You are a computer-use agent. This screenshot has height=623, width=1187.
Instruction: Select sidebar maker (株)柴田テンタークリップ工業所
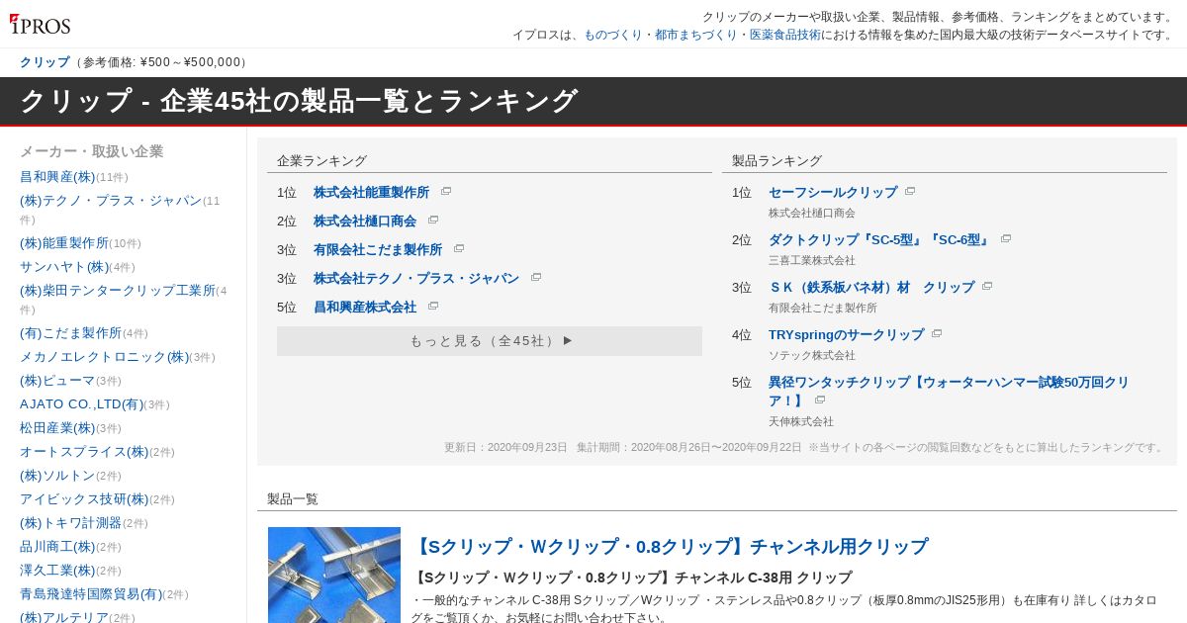(x=118, y=291)
